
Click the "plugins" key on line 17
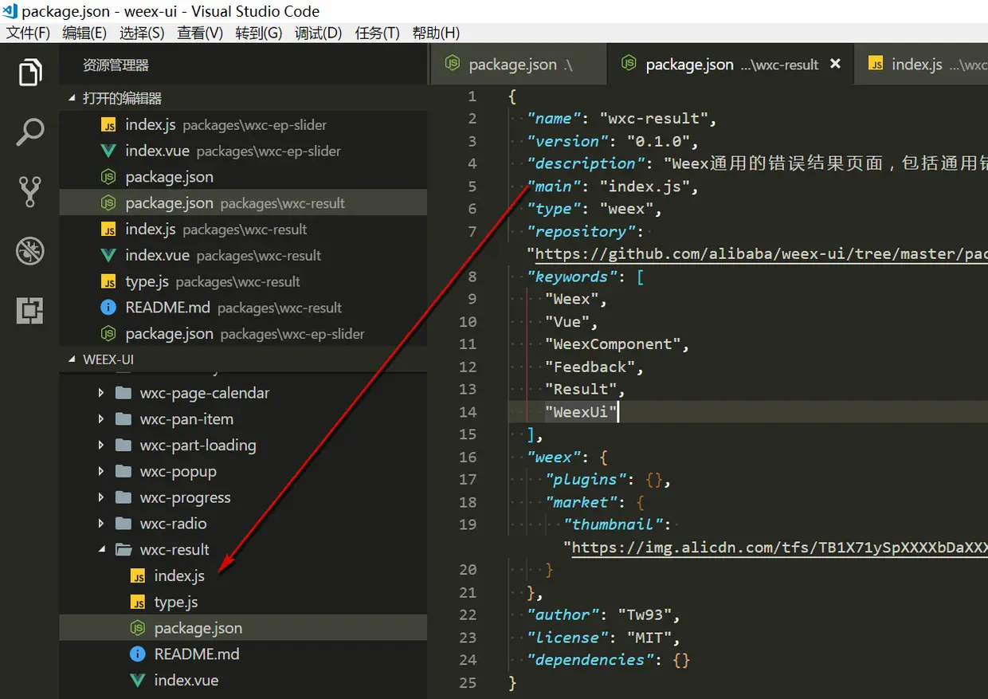pyautogui.click(x=585, y=480)
